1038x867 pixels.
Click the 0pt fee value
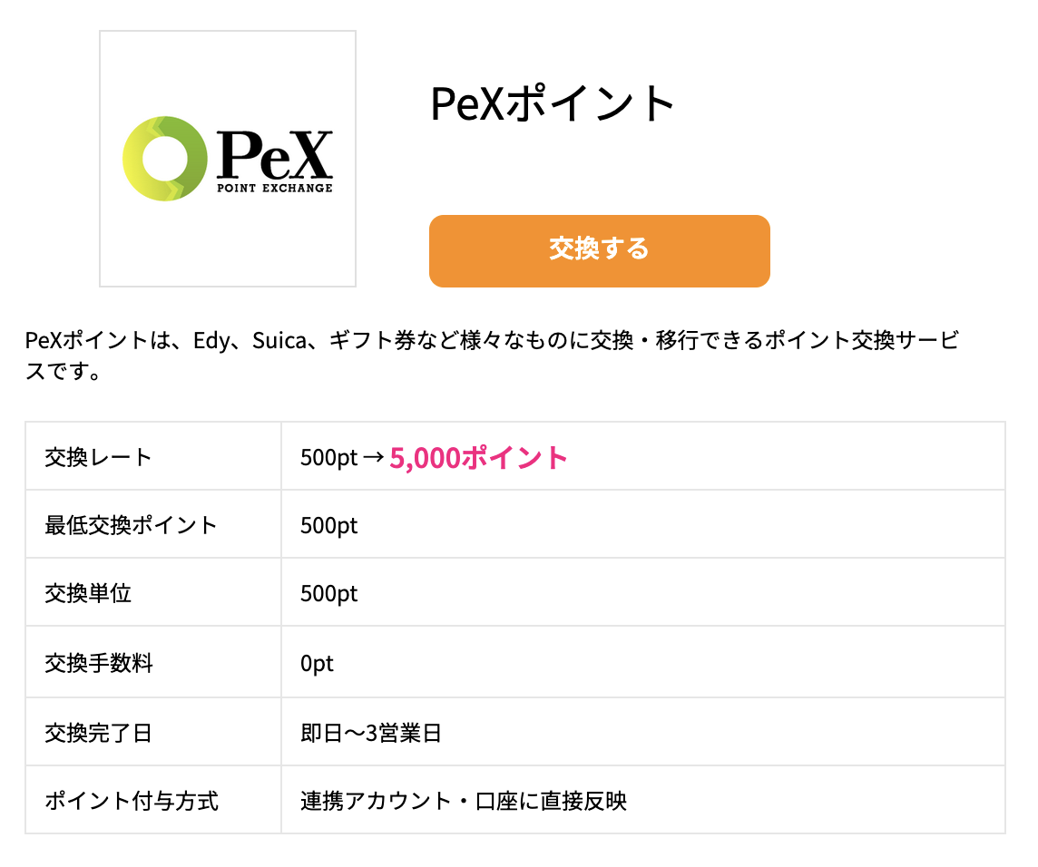point(317,663)
